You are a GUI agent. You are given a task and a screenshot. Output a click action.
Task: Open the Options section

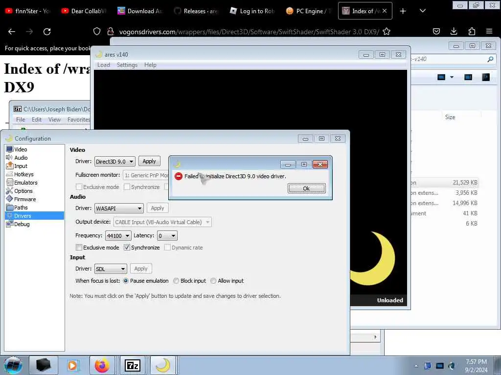[x=23, y=191]
